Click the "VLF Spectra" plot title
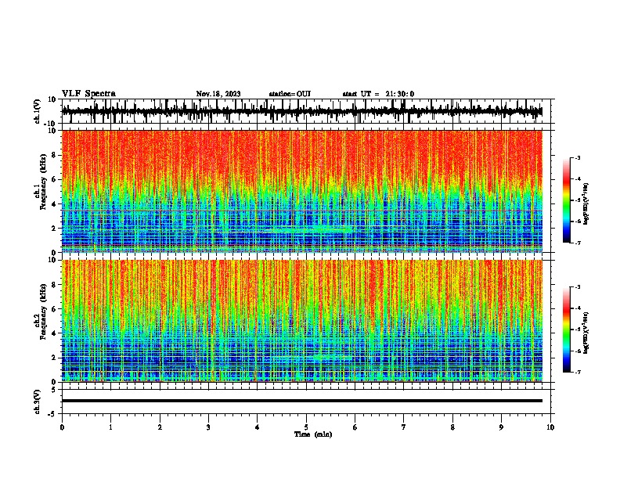 (x=88, y=94)
